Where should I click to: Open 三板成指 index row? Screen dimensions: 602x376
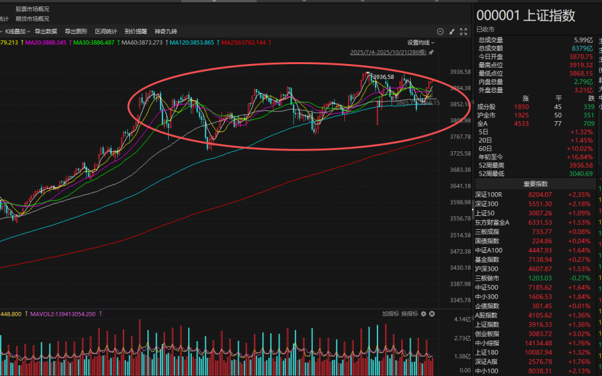(535, 232)
